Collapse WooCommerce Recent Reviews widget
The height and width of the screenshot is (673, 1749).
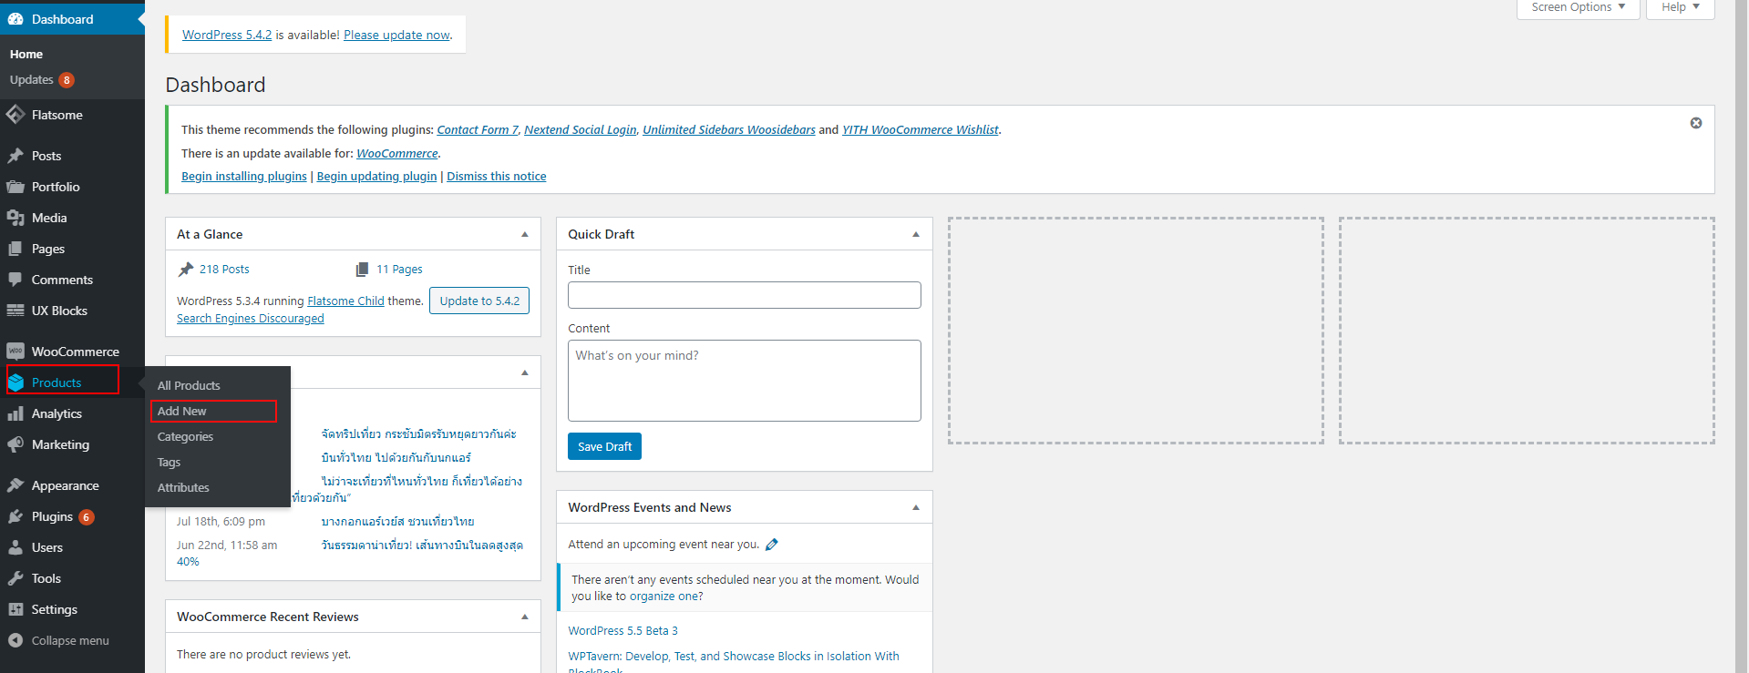[525, 617]
